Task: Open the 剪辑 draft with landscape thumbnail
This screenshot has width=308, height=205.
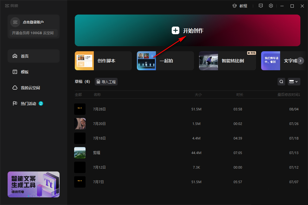Action: (x=80, y=153)
